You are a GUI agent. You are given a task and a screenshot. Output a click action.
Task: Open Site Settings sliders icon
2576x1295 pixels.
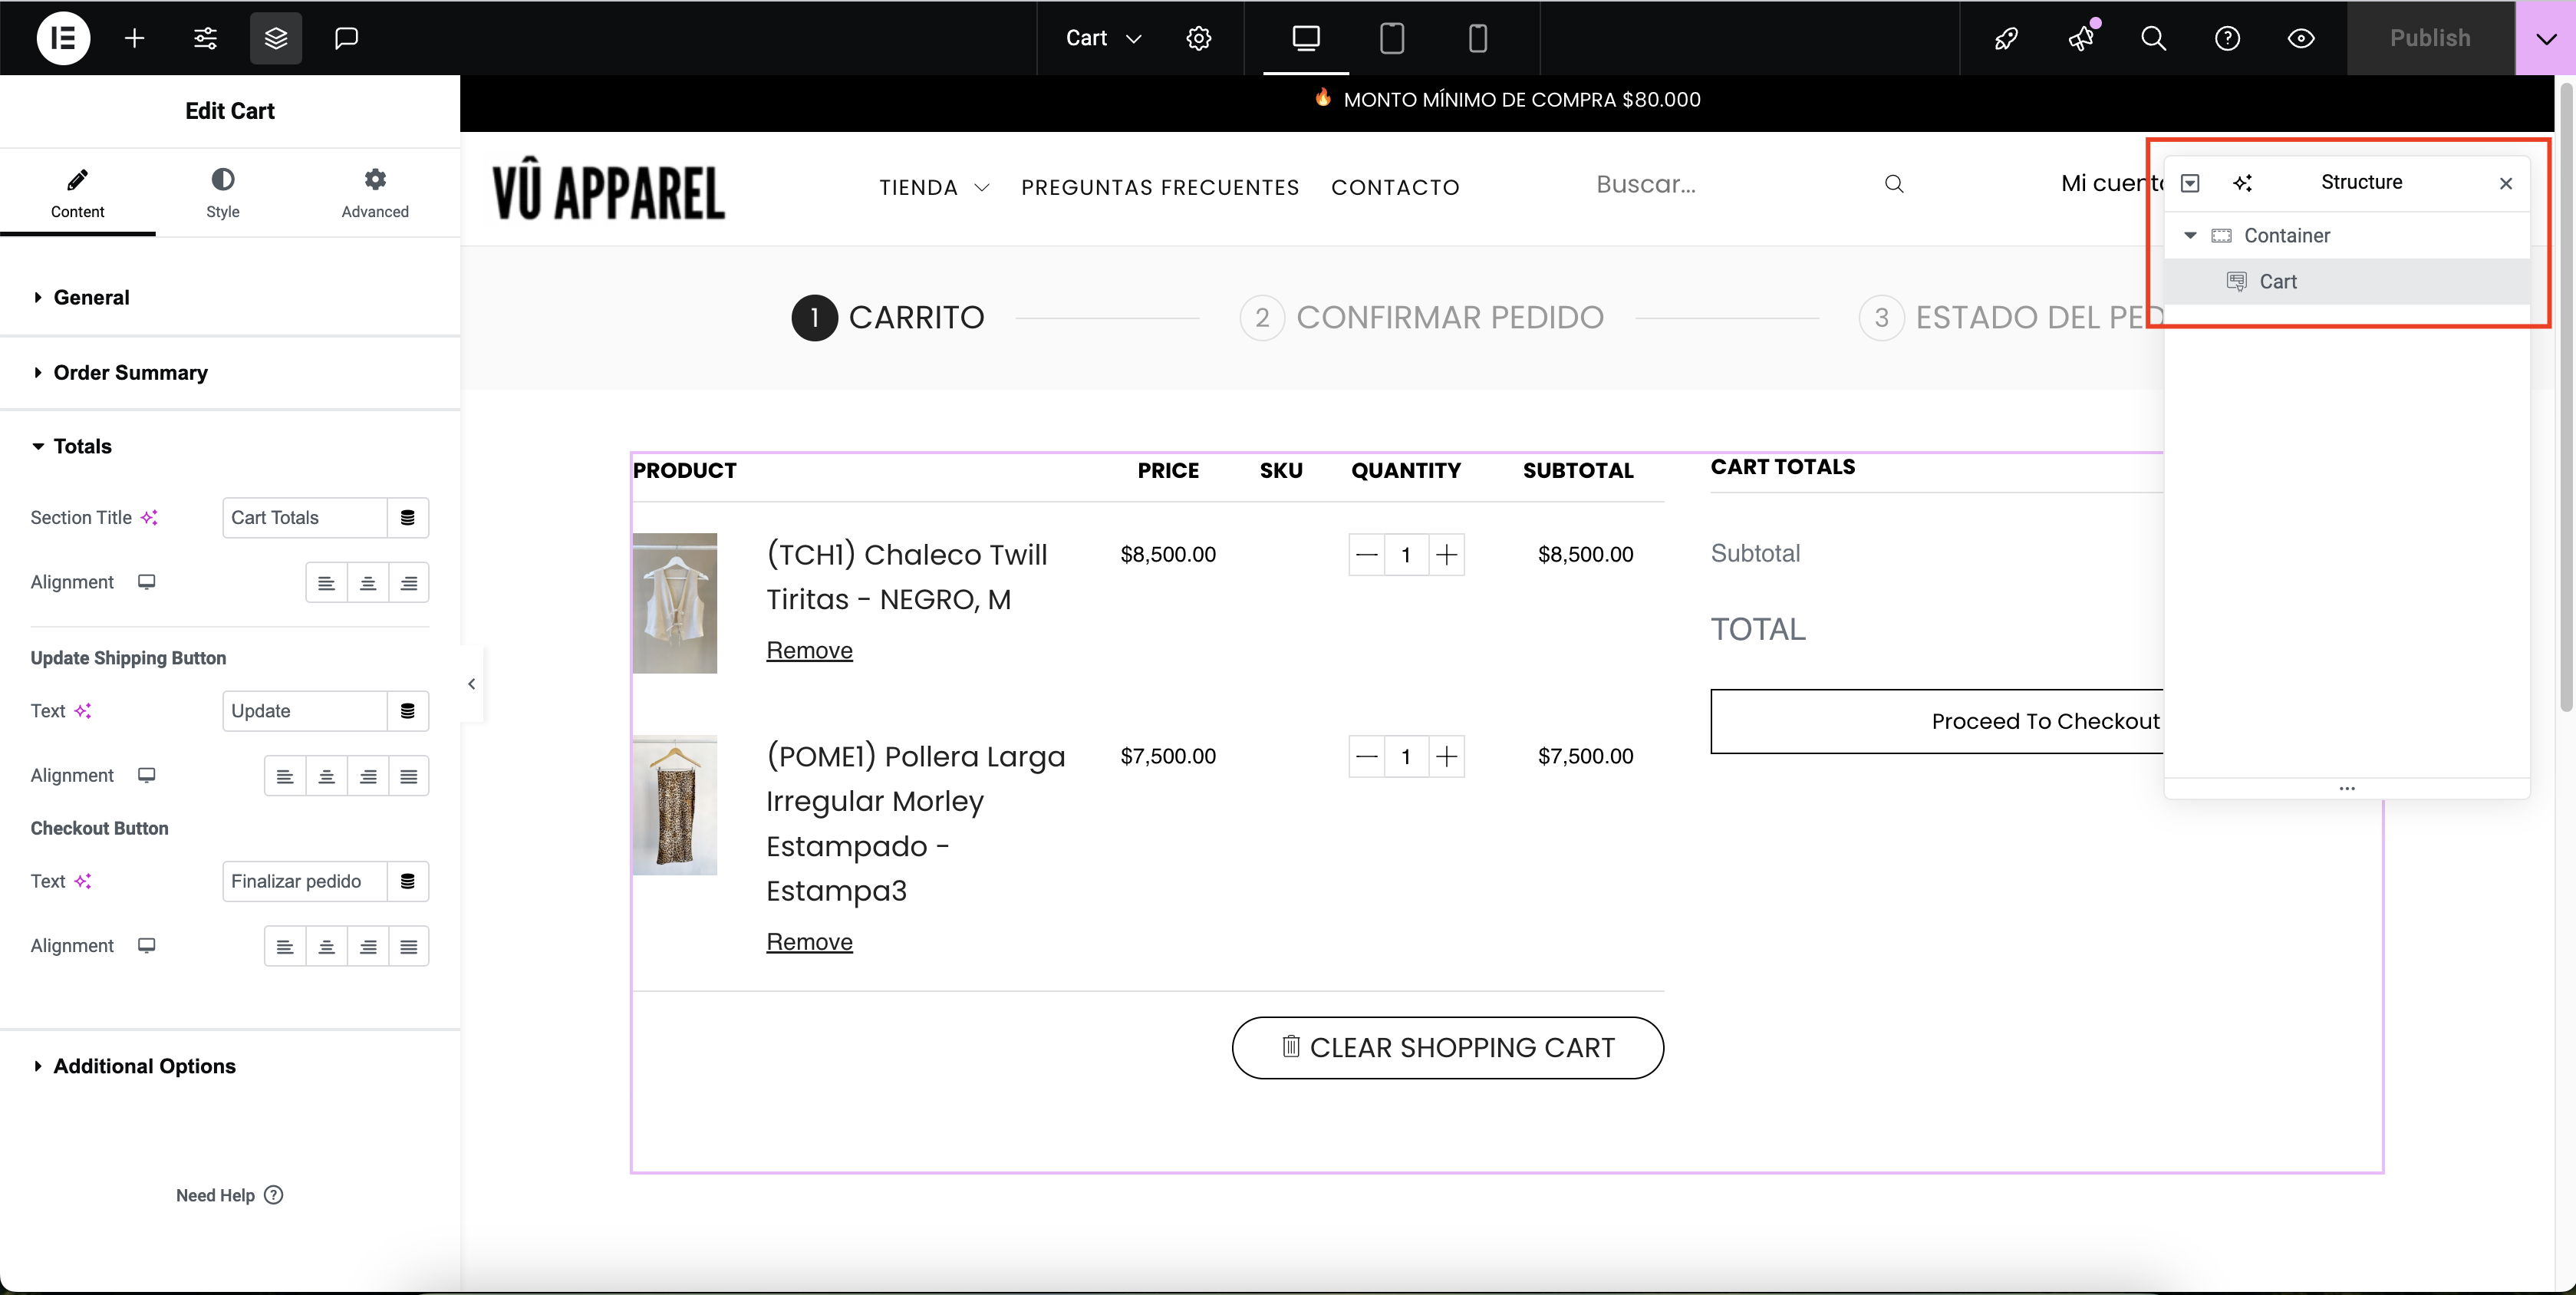205,38
